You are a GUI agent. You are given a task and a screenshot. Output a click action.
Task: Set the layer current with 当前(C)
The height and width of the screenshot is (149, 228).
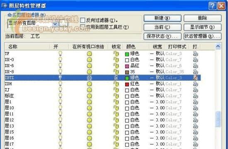click(162, 27)
